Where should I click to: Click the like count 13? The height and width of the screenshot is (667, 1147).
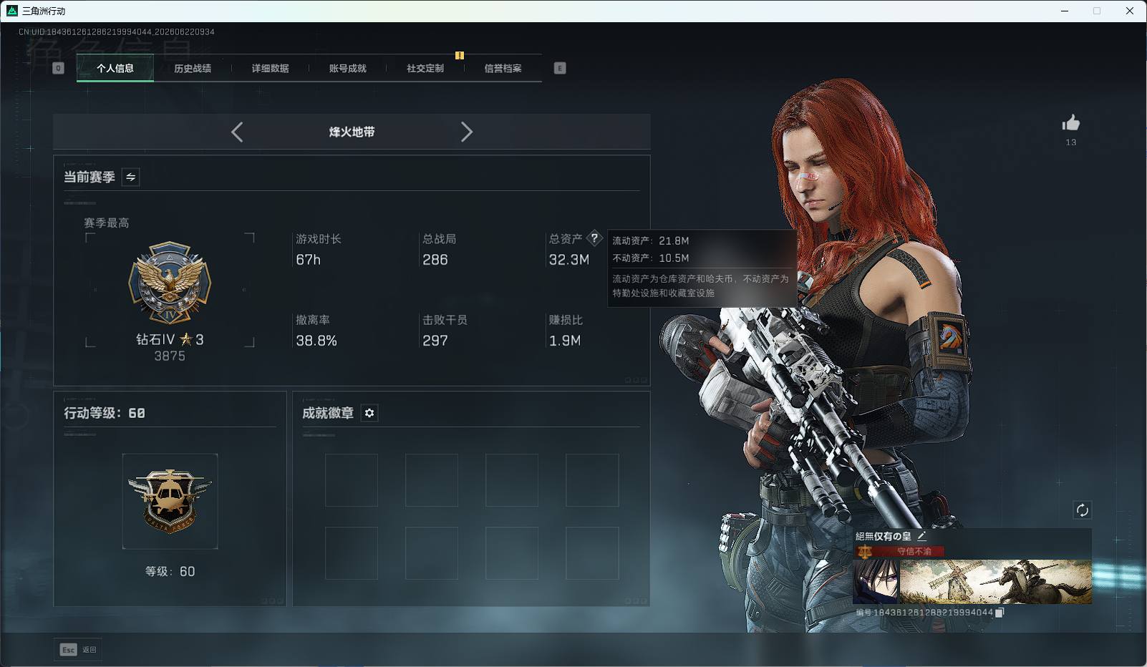(x=1071, y=142)
